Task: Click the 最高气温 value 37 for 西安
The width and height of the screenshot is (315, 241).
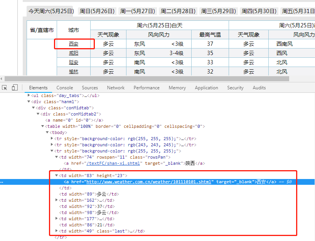Action: 210,44
